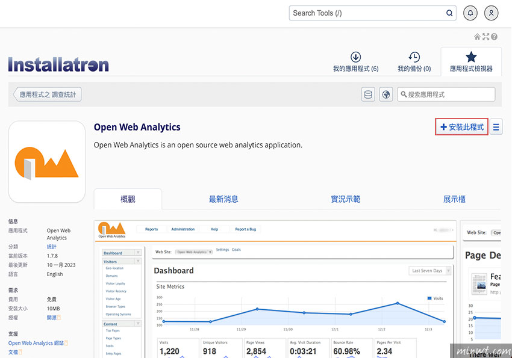Image resolution: width=512 pixels, height=358 pixels.
Task: Click the database icon beside the globe
Action: 368,94
